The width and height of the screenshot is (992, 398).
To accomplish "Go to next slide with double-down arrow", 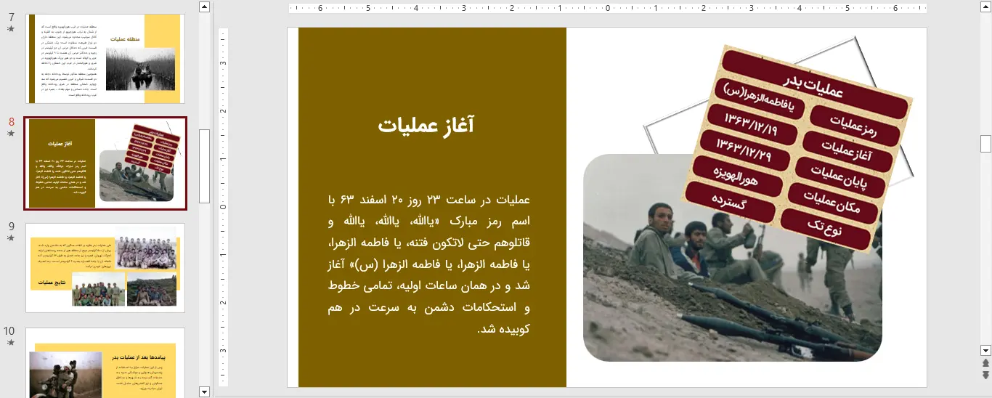I will [985, 375].
